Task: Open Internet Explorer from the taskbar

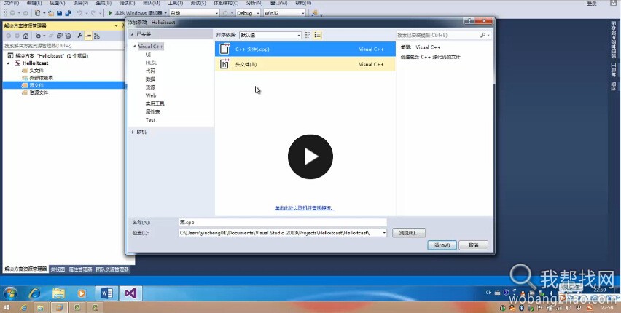Action: coord(35,293)
